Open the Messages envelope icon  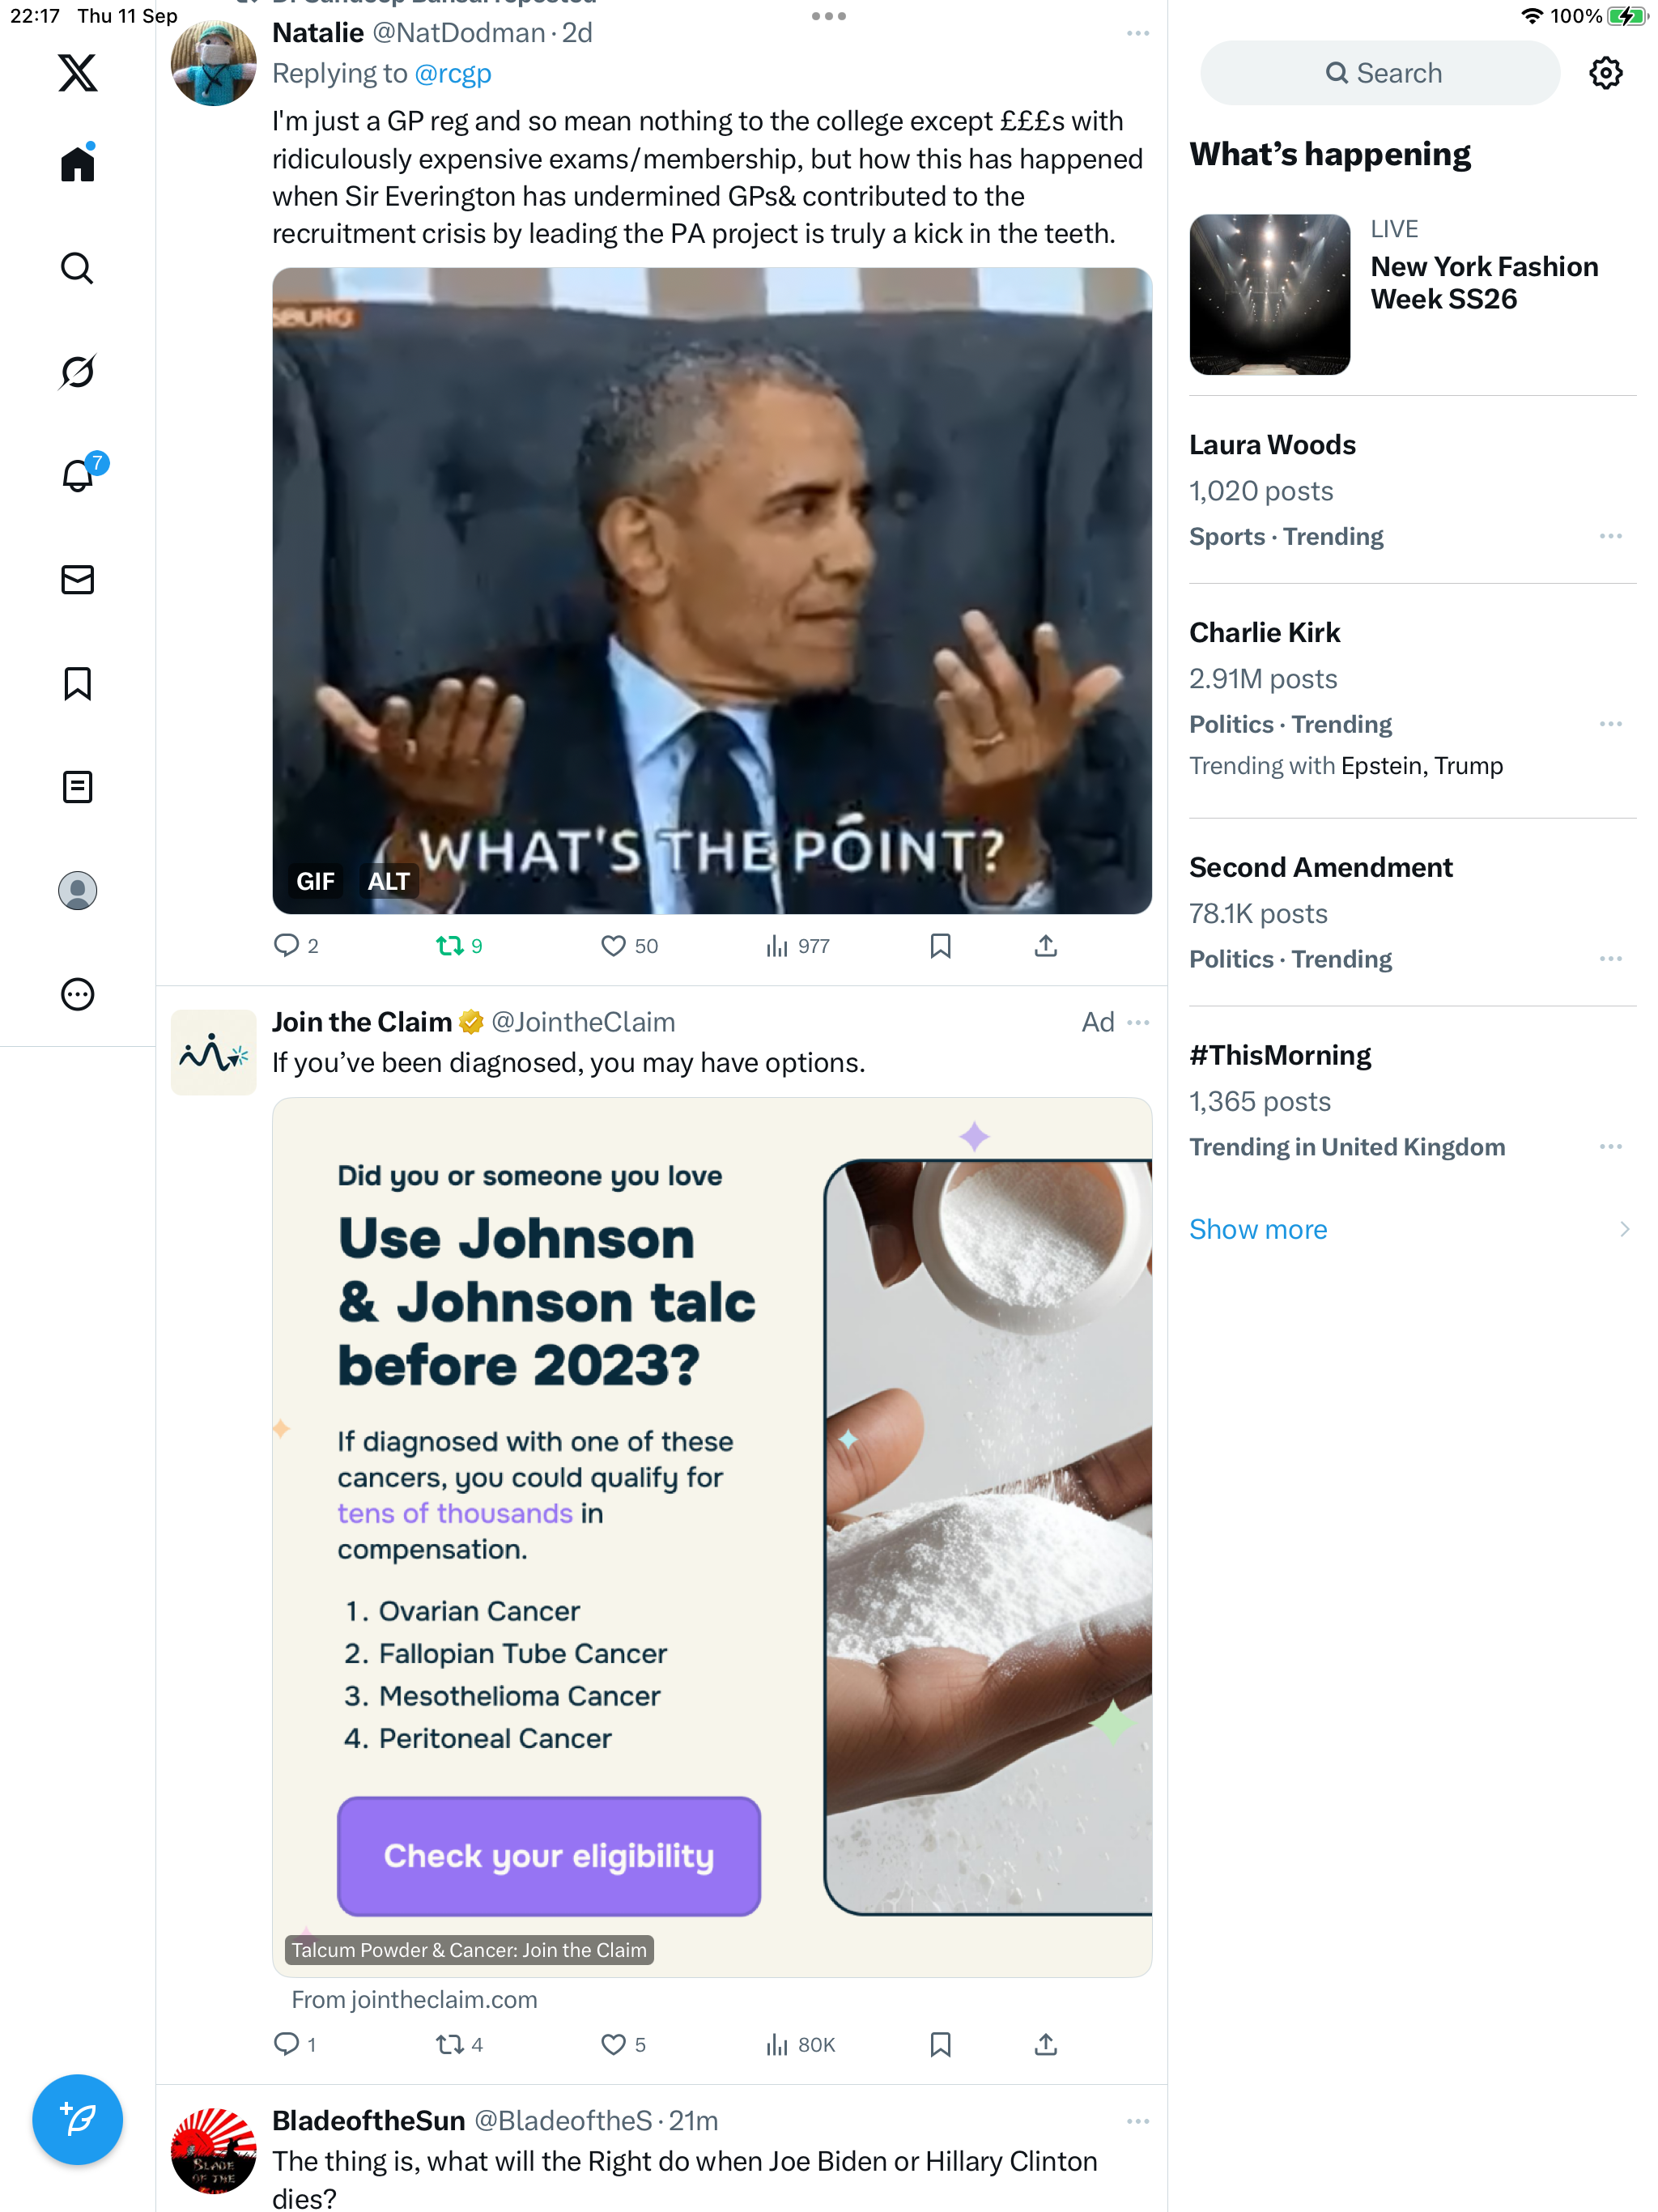(x=77, y=580)
